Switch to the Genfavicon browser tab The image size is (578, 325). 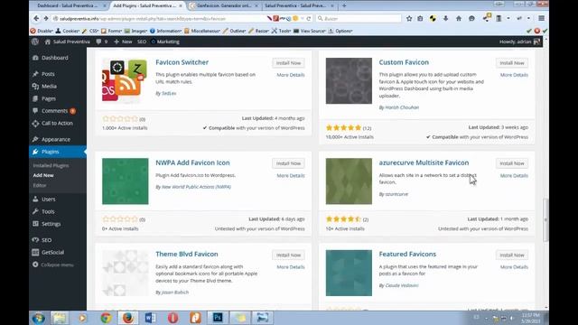point(224,6)
